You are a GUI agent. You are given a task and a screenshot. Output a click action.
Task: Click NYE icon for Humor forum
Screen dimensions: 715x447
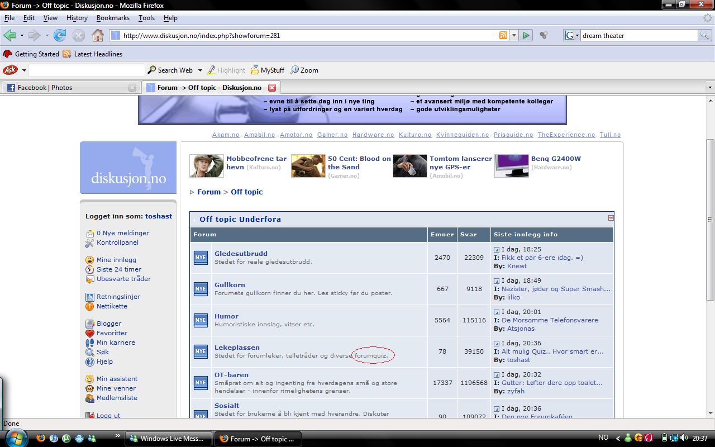[201, 320]
